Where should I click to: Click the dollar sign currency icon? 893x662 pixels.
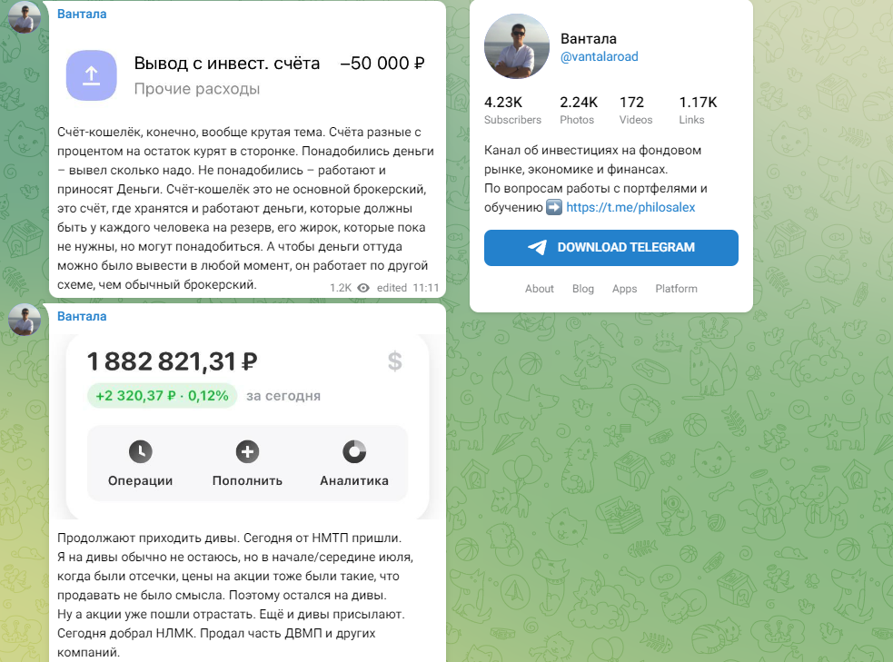pos(394,361)
